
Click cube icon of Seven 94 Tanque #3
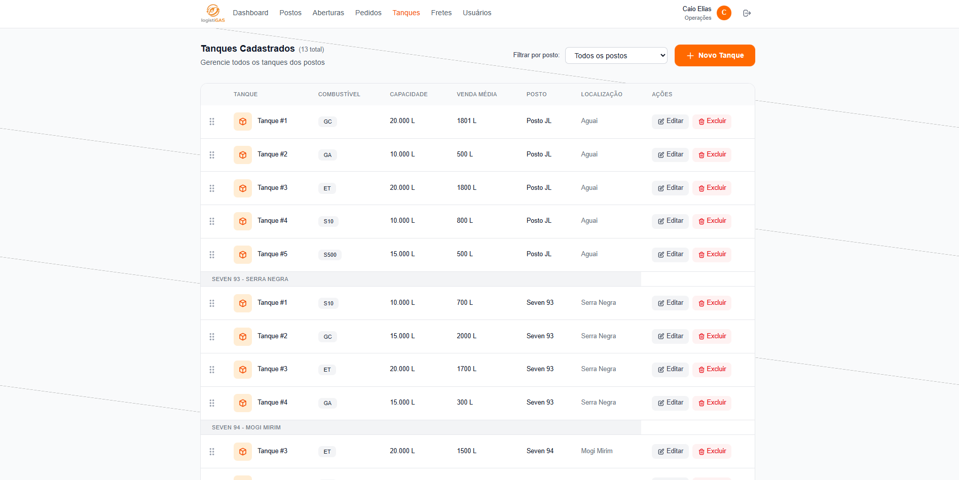(x=243, y=452)
